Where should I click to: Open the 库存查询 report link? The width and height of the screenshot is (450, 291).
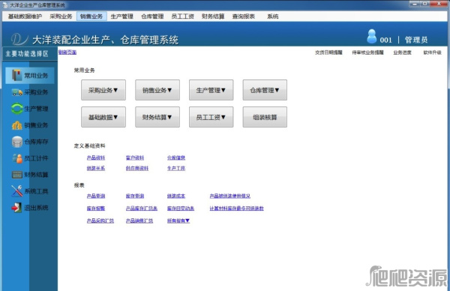click(135, 196)
